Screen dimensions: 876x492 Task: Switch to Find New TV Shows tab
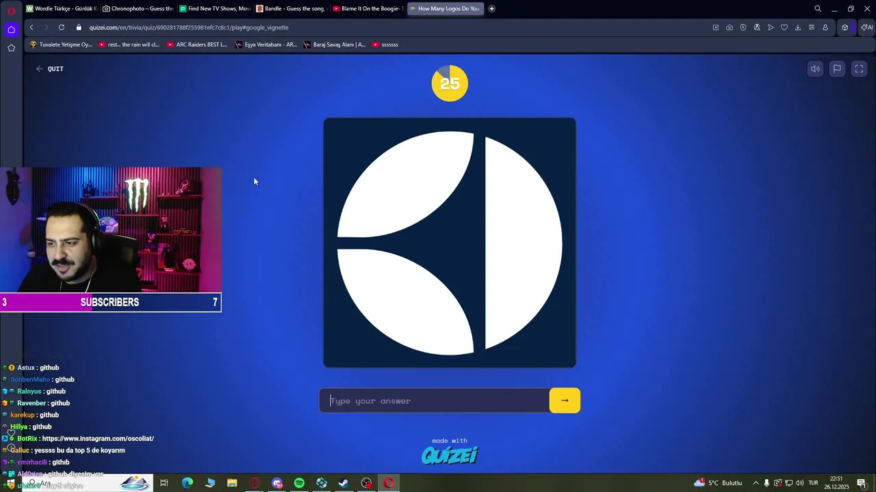click(214, 9)
